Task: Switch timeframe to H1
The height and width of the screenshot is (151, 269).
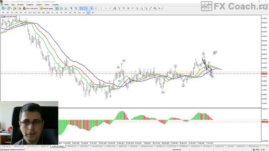Action: 53,13
